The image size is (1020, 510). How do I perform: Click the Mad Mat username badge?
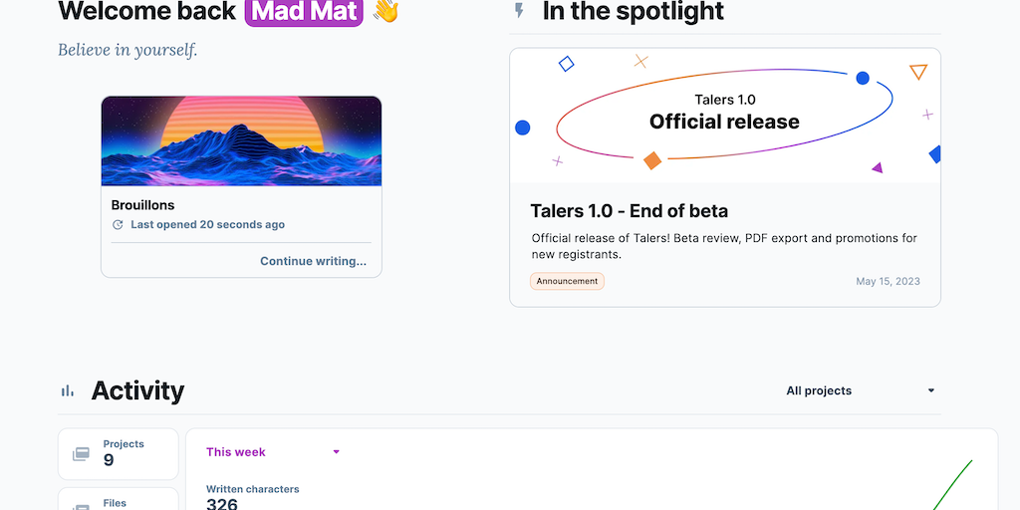(304, 12)
